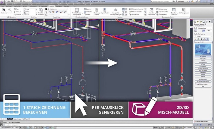Switch to the Ausgabe ribbon tab

click(x=67, y=6)
